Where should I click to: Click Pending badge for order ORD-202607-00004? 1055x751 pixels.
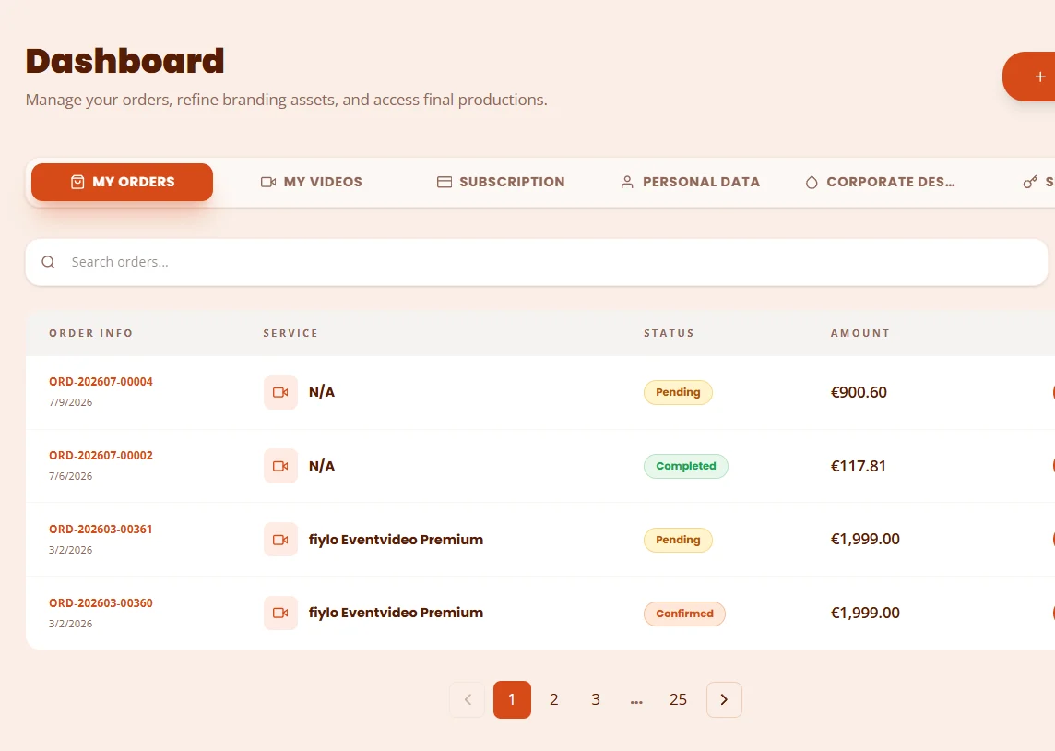(x=678, y=392)
